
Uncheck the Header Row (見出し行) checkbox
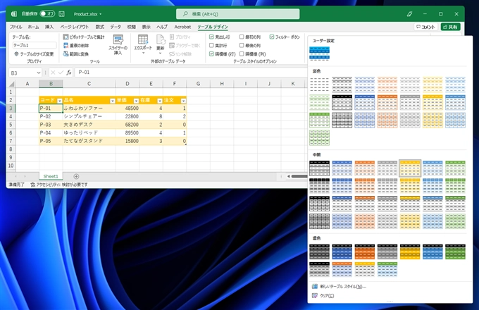coord(211,37)
